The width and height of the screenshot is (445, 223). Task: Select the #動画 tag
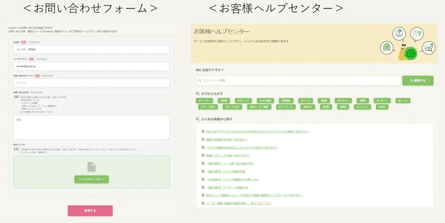(x=324, y=101)
